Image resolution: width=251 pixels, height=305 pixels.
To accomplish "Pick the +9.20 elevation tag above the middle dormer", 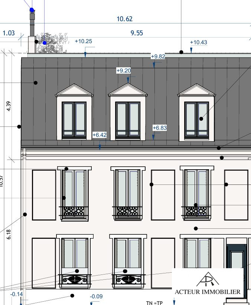I will tap(124, 70).
